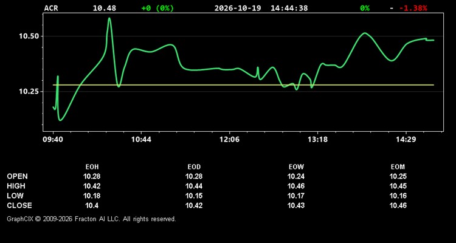Click EOH low value 10.18
Screen dimensions: 456x243
(x=92, y=196)
